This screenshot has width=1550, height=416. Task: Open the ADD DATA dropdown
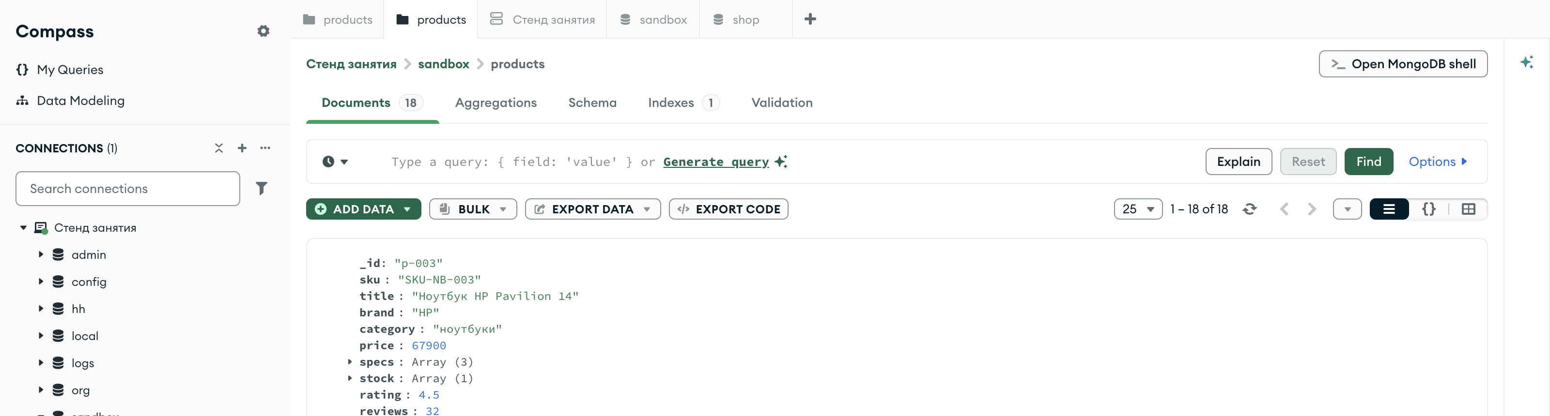coord(363,209)
